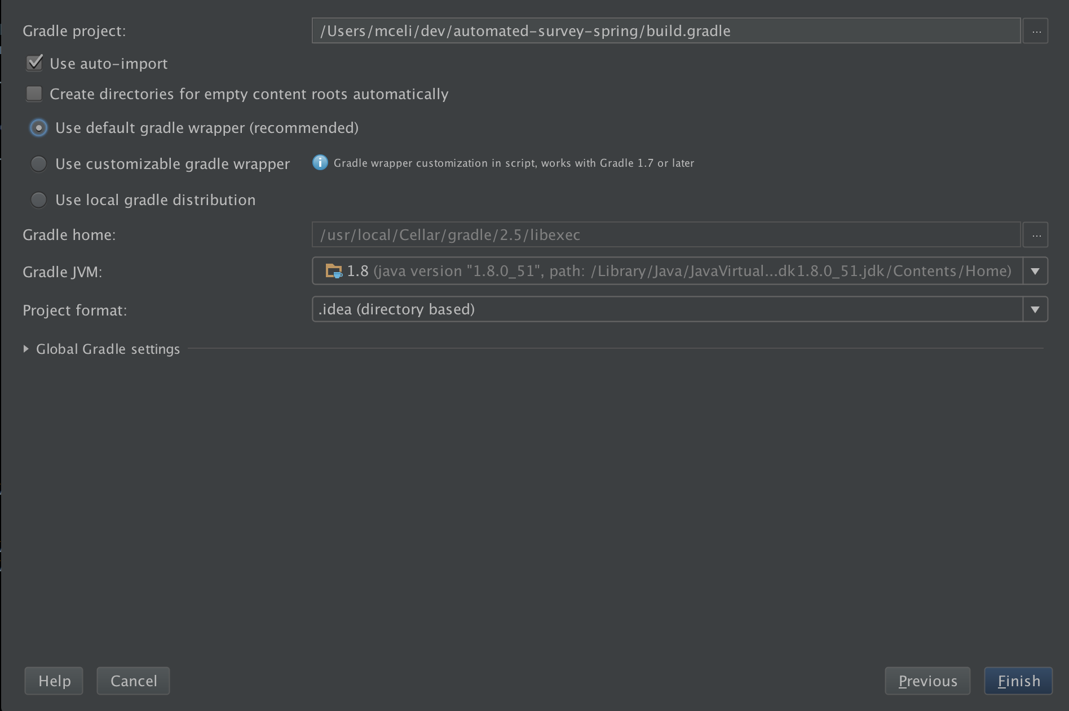Select Use local gradle distribution radio
1069x711 pixels.
click(x=38, y=200)
